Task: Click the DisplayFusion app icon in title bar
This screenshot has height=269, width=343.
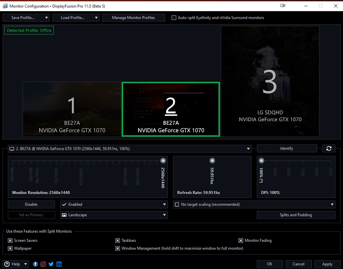Action: (x=5, y=6)
